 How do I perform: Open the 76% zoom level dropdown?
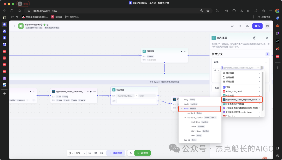point(81,153)
